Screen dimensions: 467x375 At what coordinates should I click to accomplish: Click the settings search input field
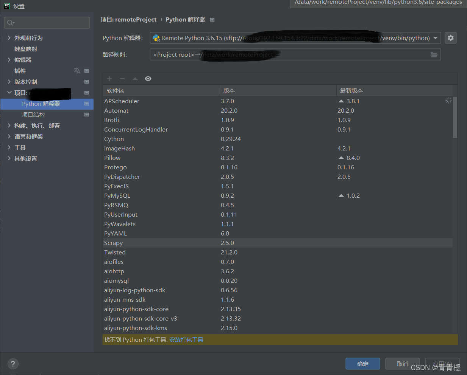(x=47, y=23)
